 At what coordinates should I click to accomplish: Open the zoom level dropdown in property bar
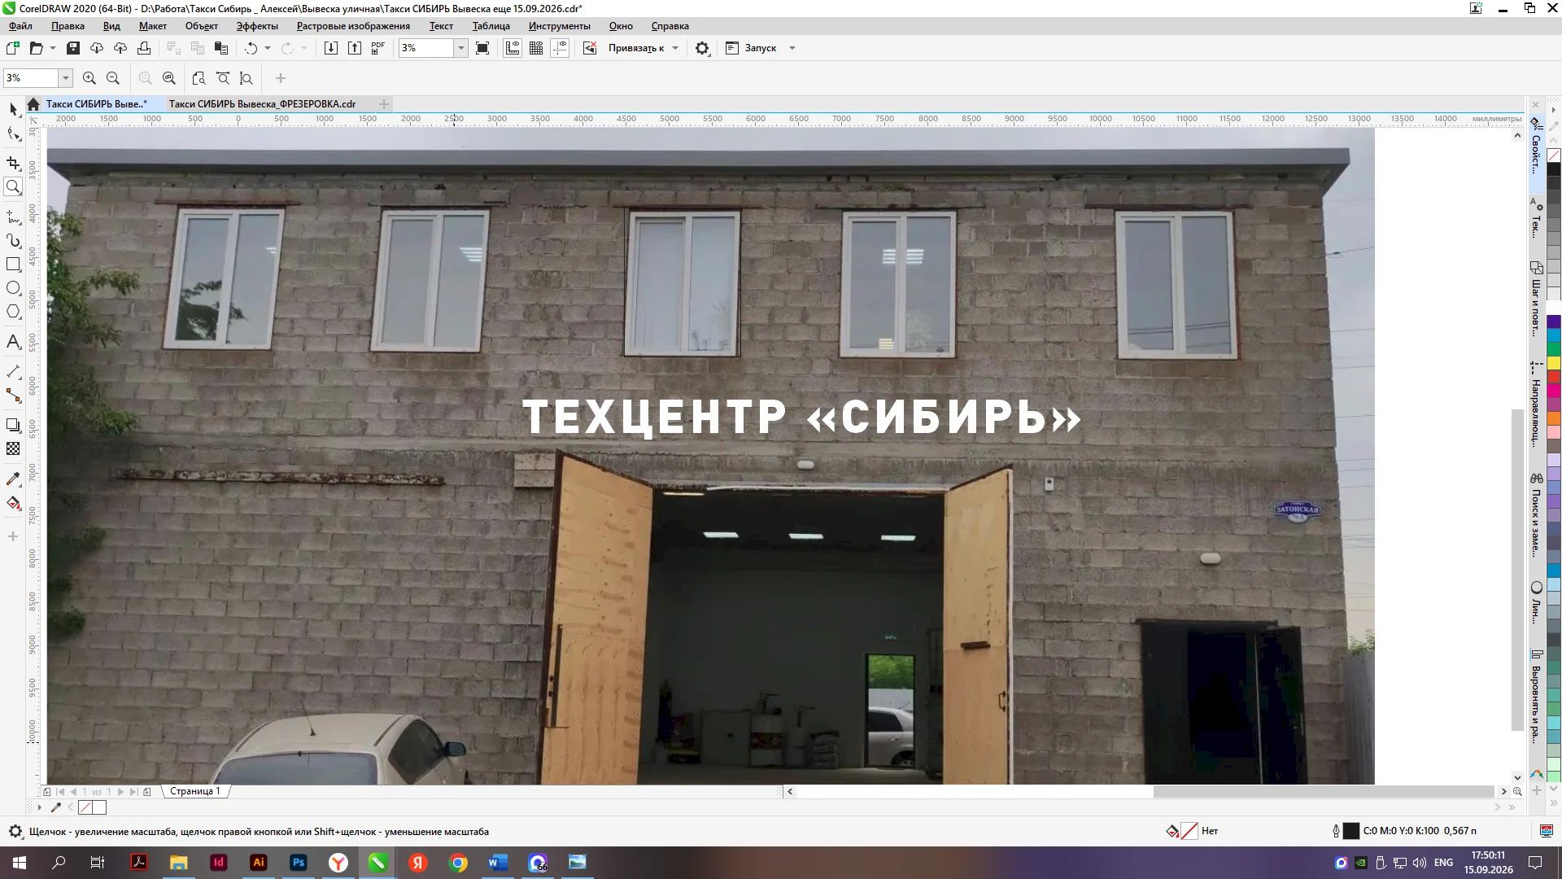point(65,78)
